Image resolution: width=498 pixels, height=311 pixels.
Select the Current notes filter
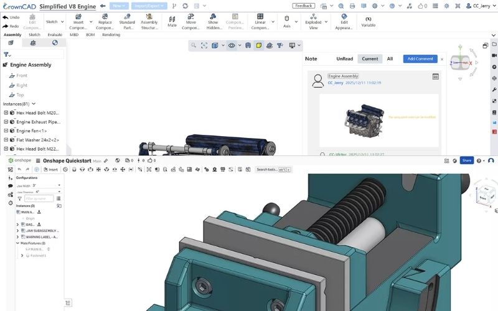[x=370, y=58]
